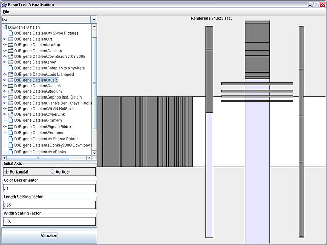
Task: Click the tree horizontal scroll right arrow
Action: pos(89,158)
